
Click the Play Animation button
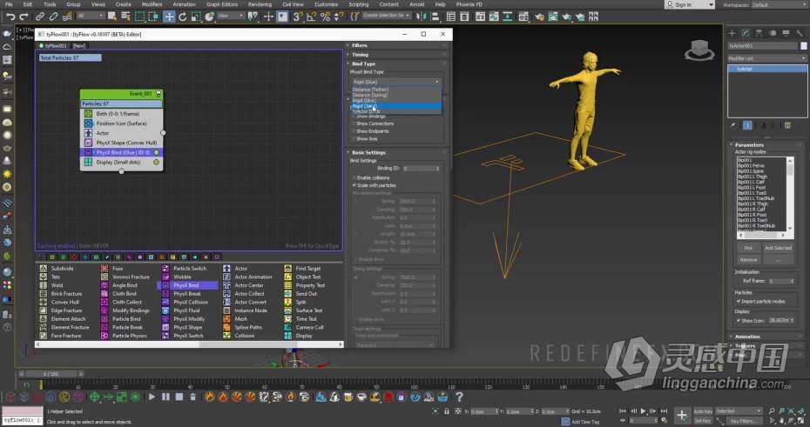pyautogui.click(x=643, y=411)
